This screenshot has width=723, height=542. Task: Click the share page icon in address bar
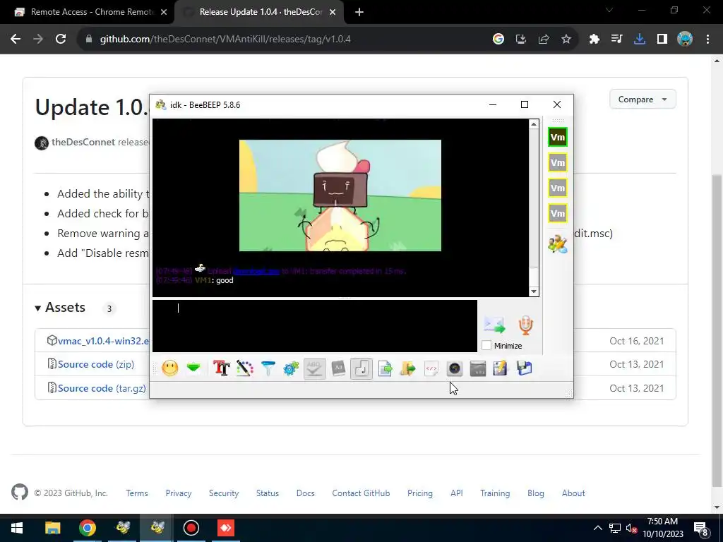pyautogui.click(x=544, y=40)
